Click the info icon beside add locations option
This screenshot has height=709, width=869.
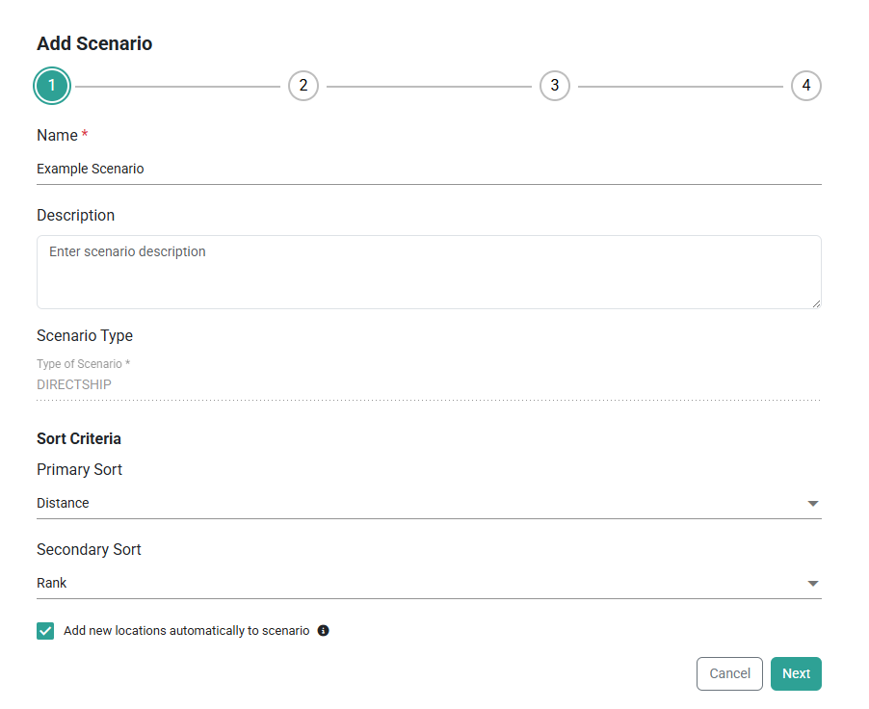pos(323,630)
